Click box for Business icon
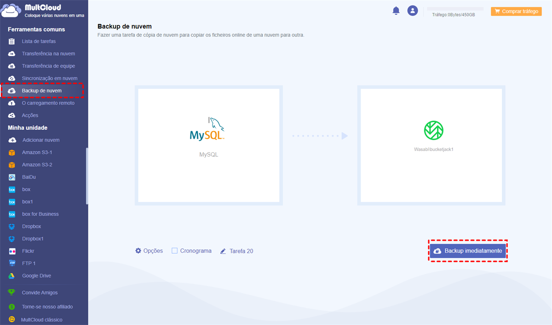Viewport: 552px width, 325px height. pos(12,214)
